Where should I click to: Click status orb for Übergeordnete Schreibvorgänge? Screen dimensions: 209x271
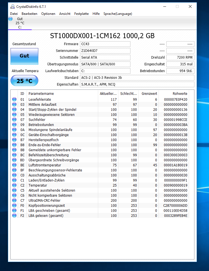(14, 160)
